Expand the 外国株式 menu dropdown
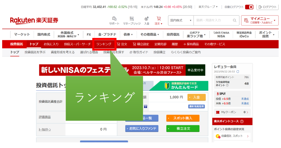The height and width of the screenshot is (148, 281). (68, 34)
